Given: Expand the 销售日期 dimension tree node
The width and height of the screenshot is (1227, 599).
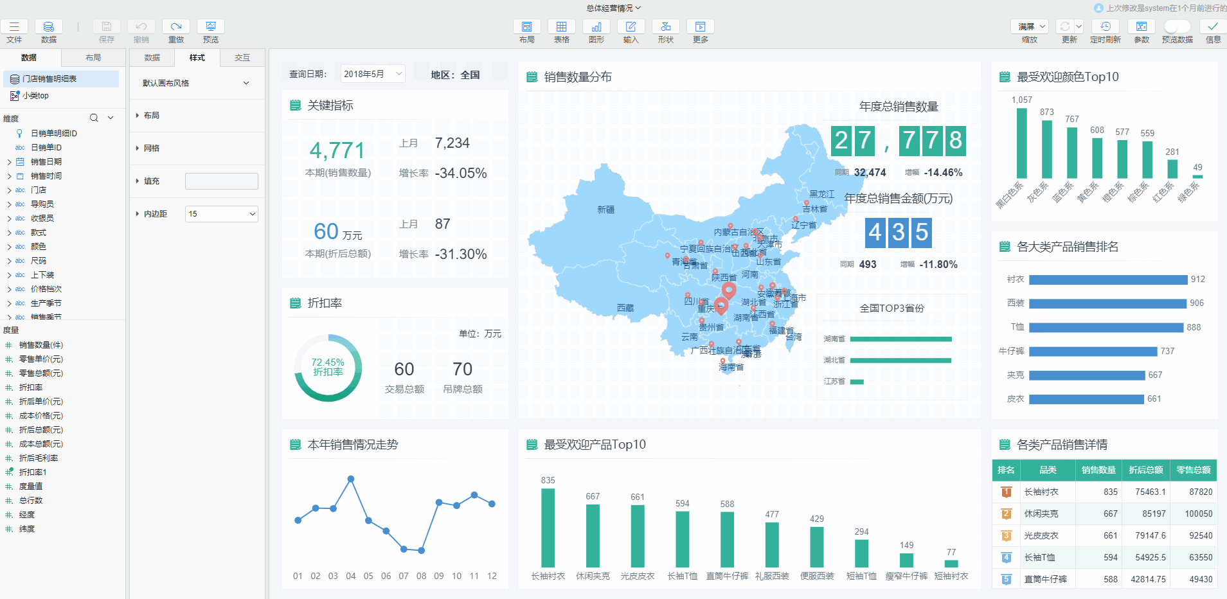Looking at the screenshot, I should [9, 162].
